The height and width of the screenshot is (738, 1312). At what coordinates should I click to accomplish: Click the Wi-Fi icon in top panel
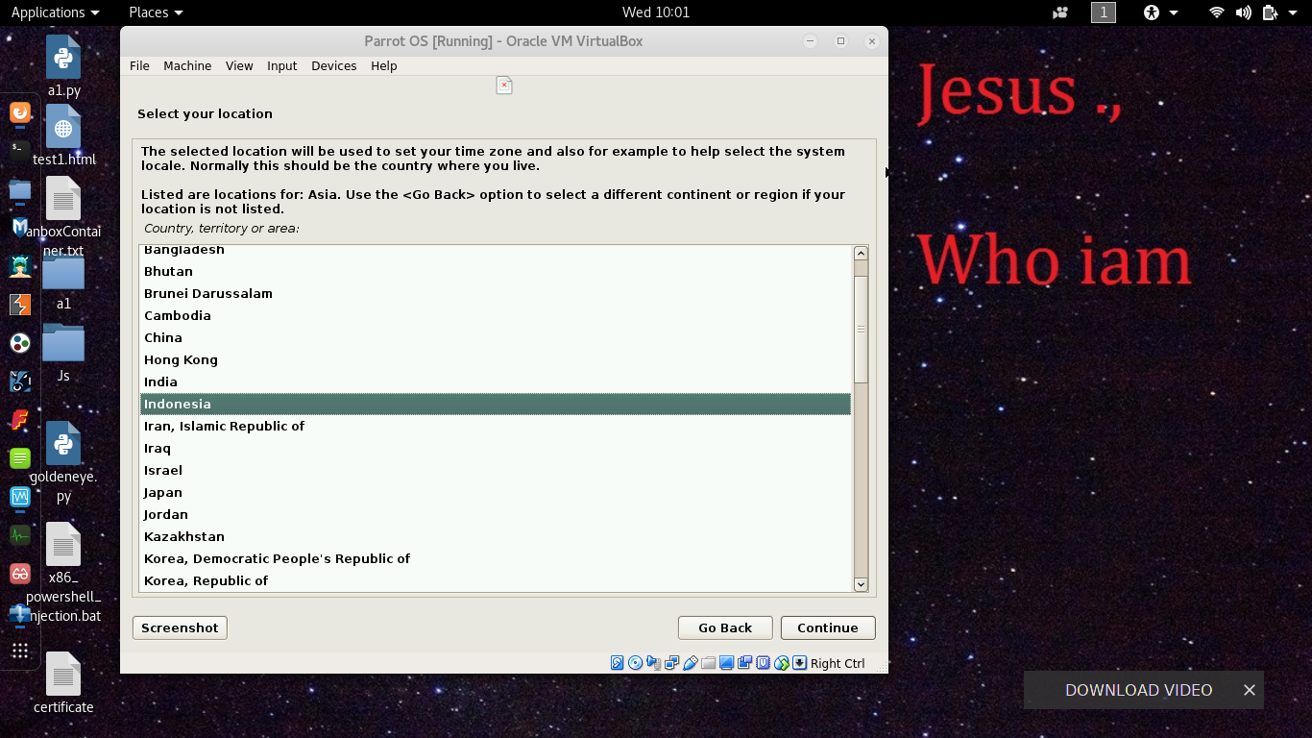click(x=1217, y=12)
